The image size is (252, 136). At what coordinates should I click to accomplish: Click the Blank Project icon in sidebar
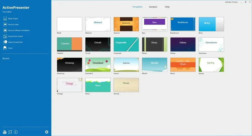pyautogui.click(x=5, y=19)
